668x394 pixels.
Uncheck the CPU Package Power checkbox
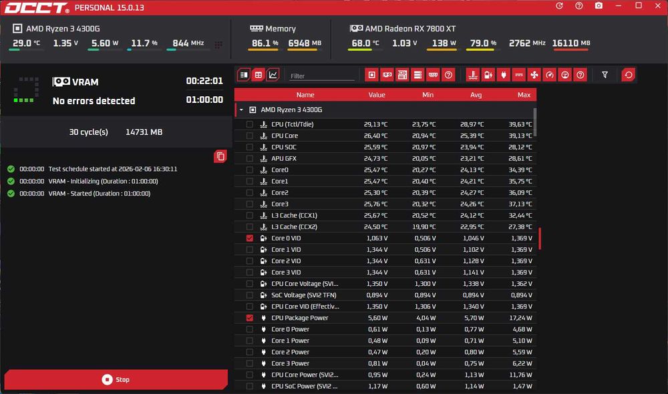pos(250,318)
